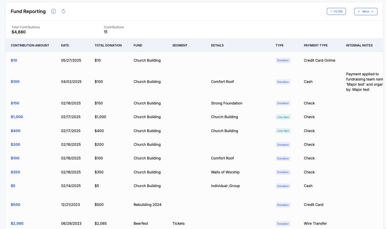This screenshot has width=386, height=229.
Task: Select the Credit Card Online payment cell
Action: (320, 60)
